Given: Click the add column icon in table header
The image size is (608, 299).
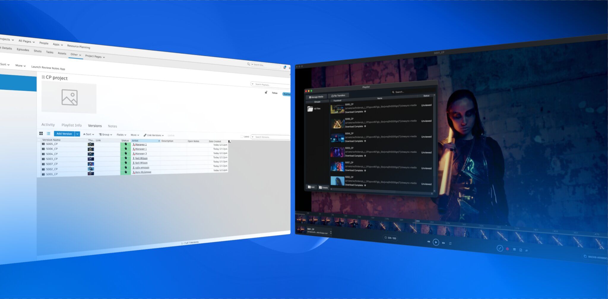Looking at the screenshot, I should (229, 141).
